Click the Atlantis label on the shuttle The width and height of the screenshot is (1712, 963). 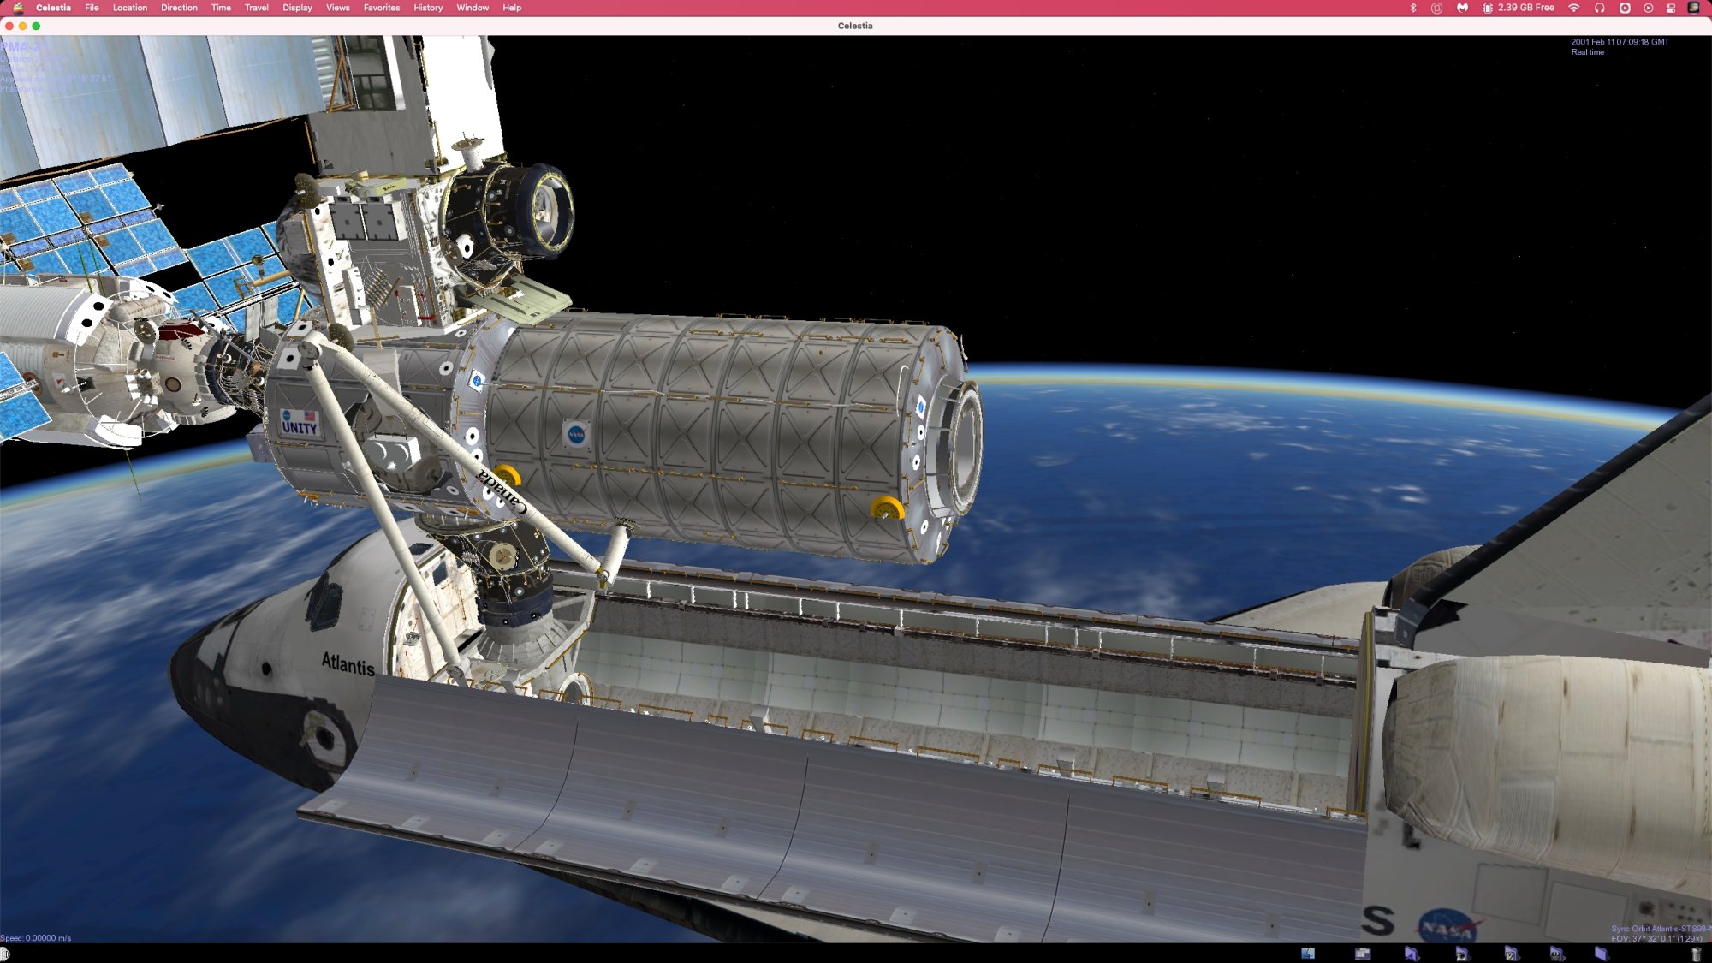(348, 663)
